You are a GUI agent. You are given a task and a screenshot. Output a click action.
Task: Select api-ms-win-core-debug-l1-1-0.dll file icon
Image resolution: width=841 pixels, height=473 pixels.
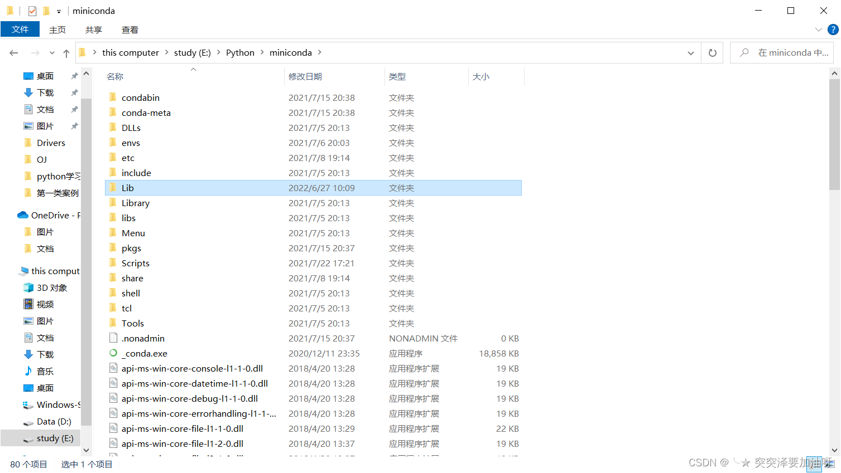tap(113, 398)
